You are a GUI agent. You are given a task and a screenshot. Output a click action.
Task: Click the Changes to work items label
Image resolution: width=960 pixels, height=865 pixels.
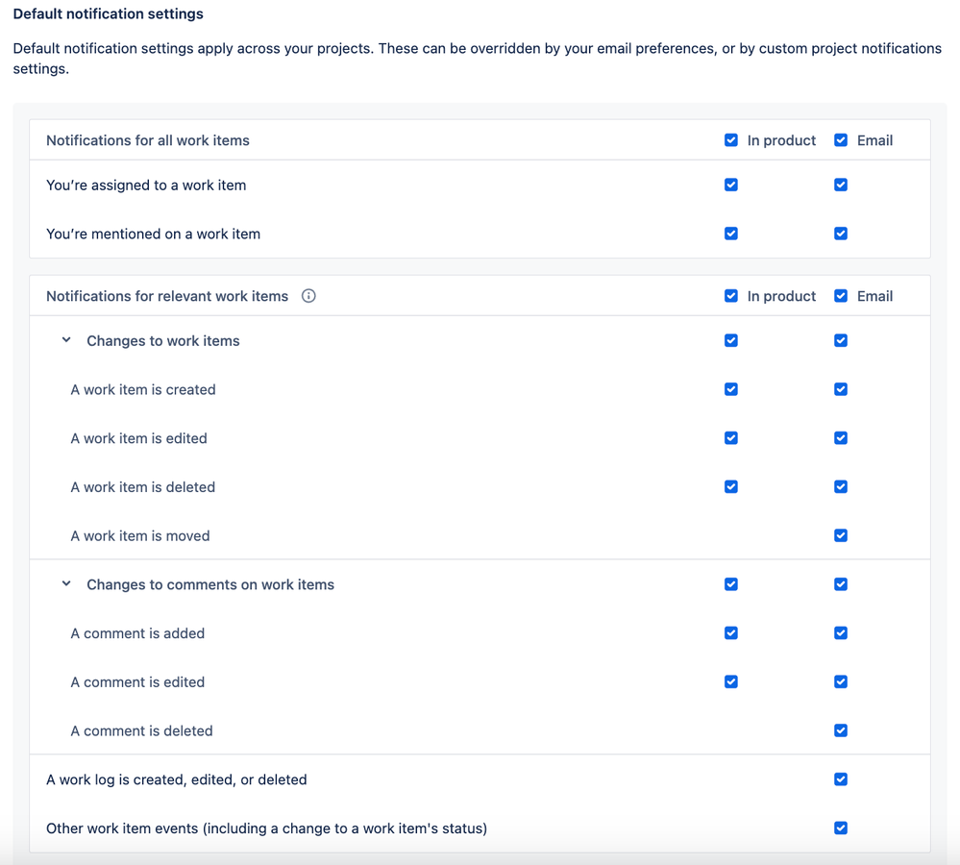click(163, 341)
